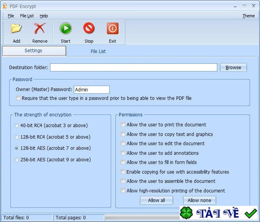Click the Exit power icon
This screenshot has height=222, width=260.
(113, 28)
